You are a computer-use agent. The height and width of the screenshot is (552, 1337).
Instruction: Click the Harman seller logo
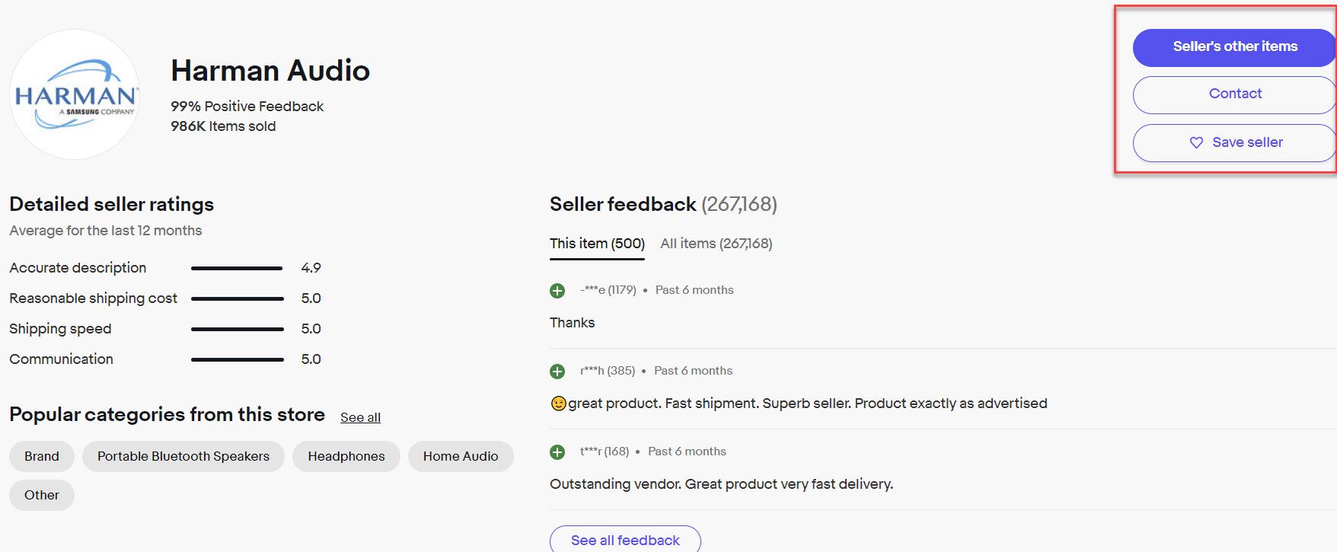click(75, 94)
